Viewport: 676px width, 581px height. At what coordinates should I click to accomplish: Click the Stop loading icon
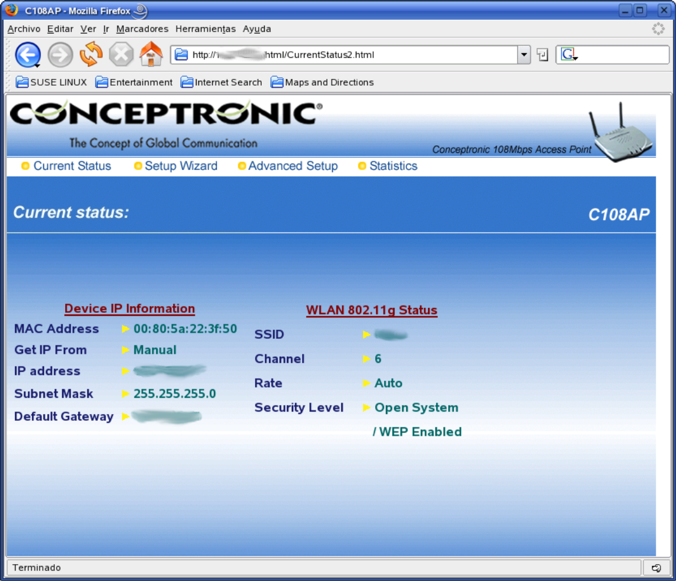(121, 55)
